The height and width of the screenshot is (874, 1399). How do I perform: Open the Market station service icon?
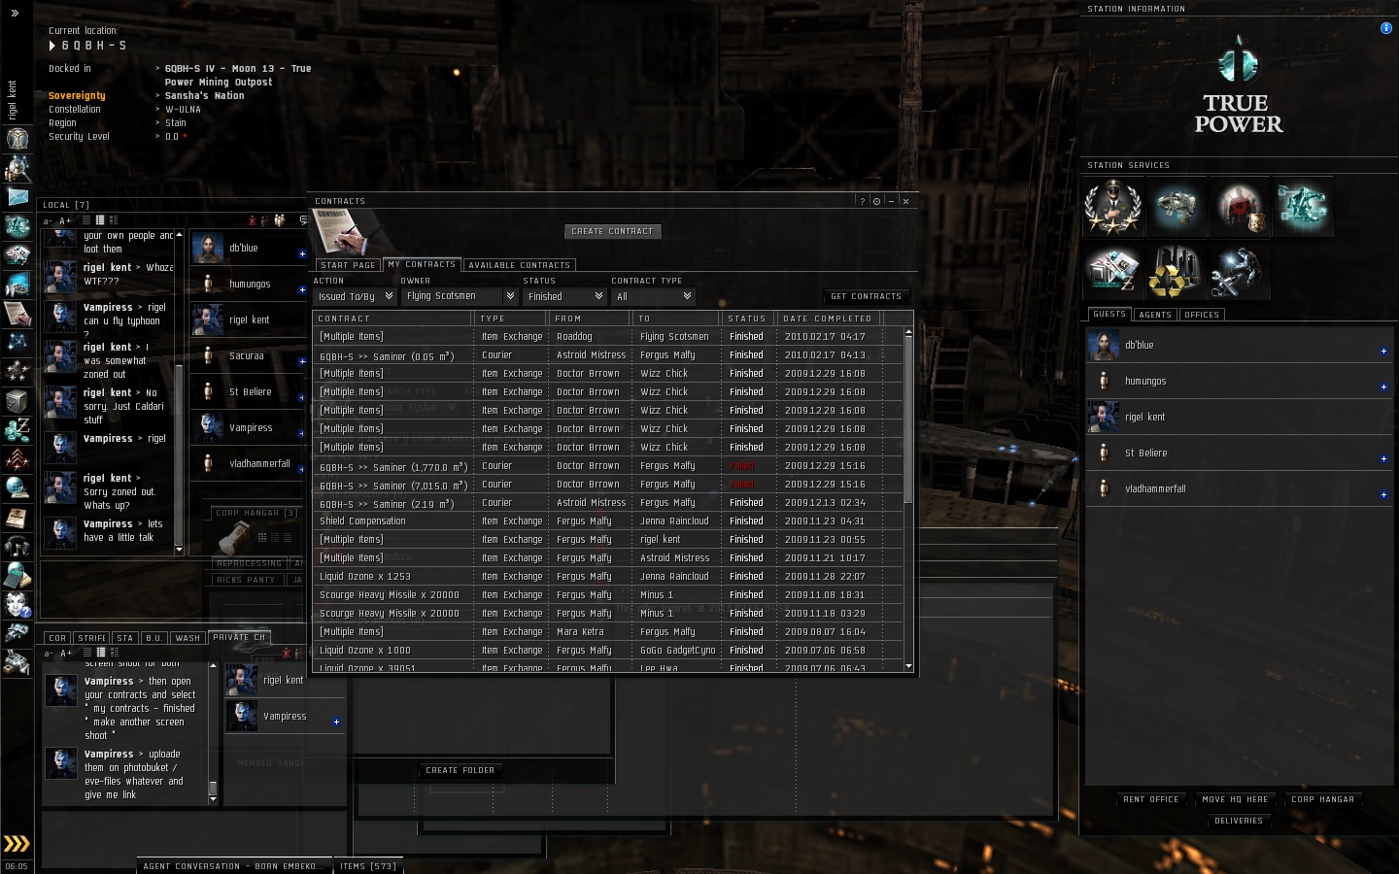1113,271
